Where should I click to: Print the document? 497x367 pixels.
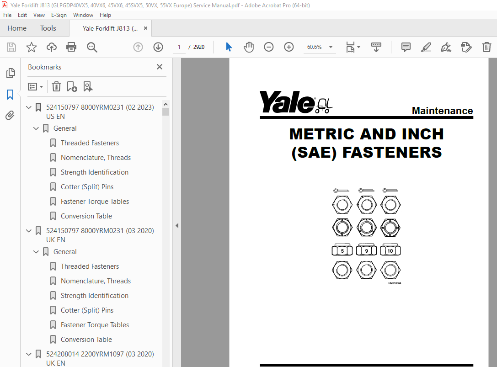[71, 47]
